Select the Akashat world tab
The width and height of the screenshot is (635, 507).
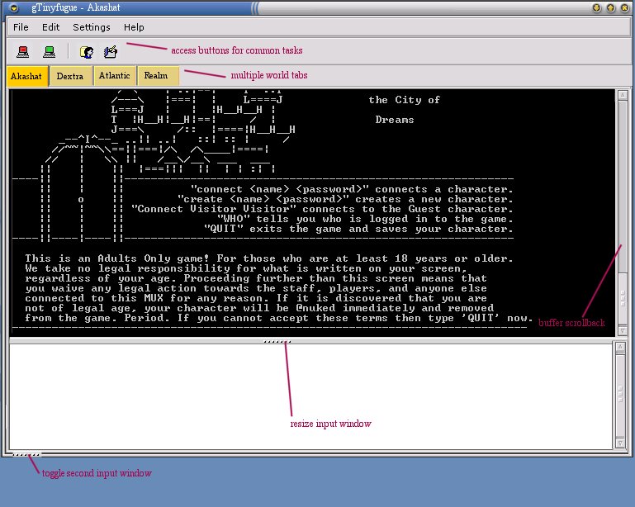(x=26, y=76)
